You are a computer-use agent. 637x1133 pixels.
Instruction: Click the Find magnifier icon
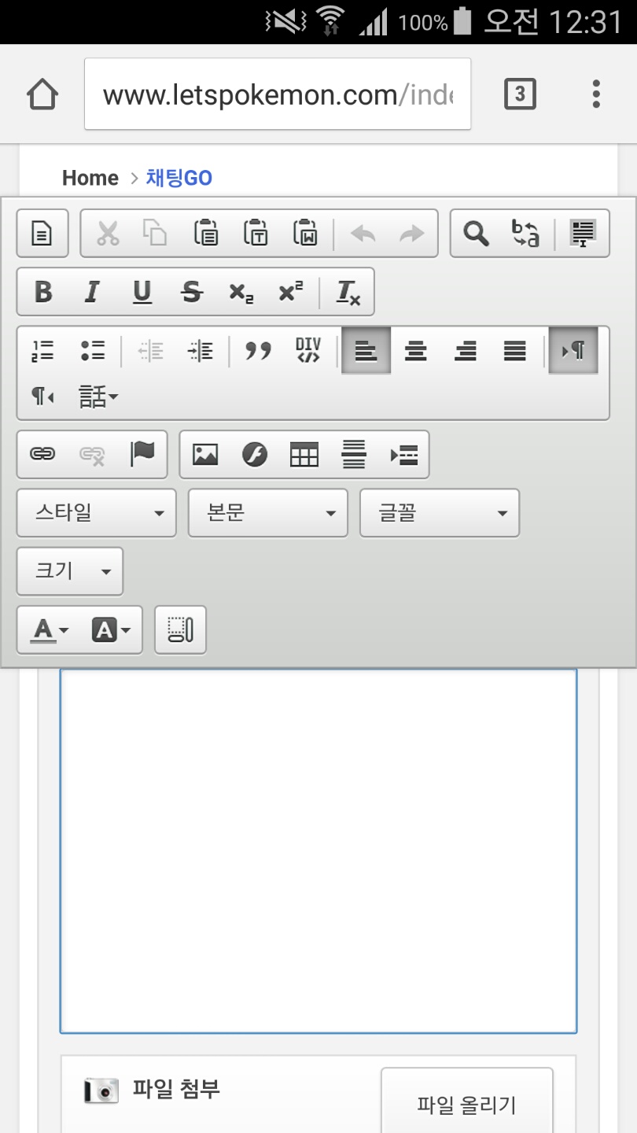click(x=476, y=234)
